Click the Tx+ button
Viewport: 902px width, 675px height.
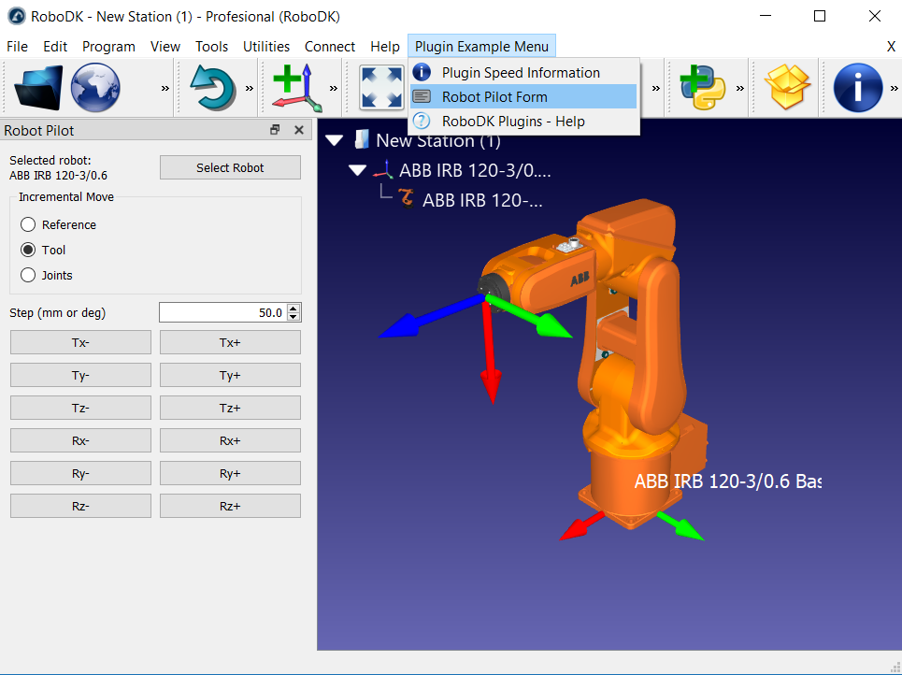tap(230, 342)
